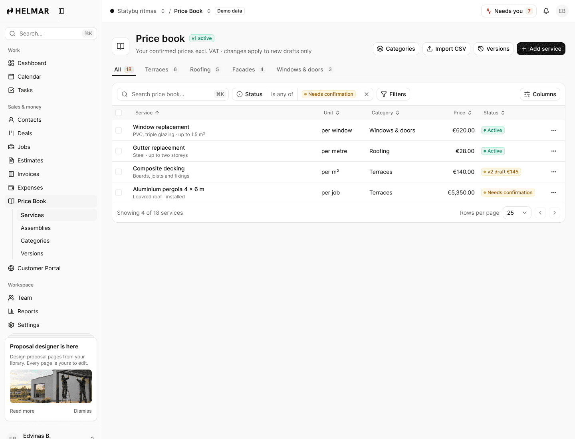Switch to the Windows & doors tab

coord(305,69)
